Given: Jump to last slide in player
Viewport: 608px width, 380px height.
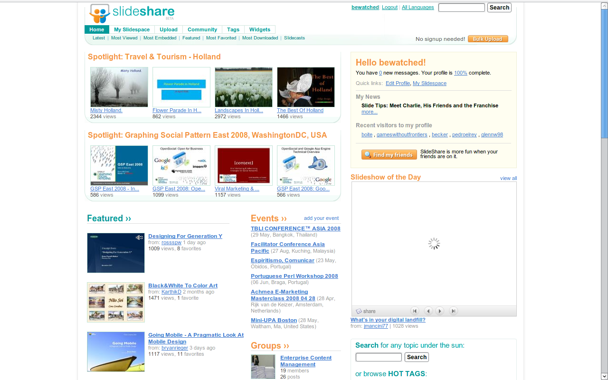Looking at the screenshot, I should (x=454, y=311).
